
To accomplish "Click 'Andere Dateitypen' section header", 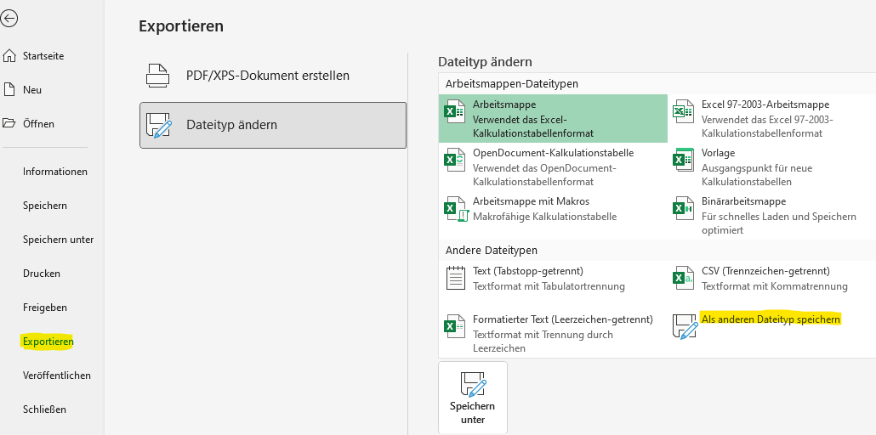I will [x=491, y=250].
